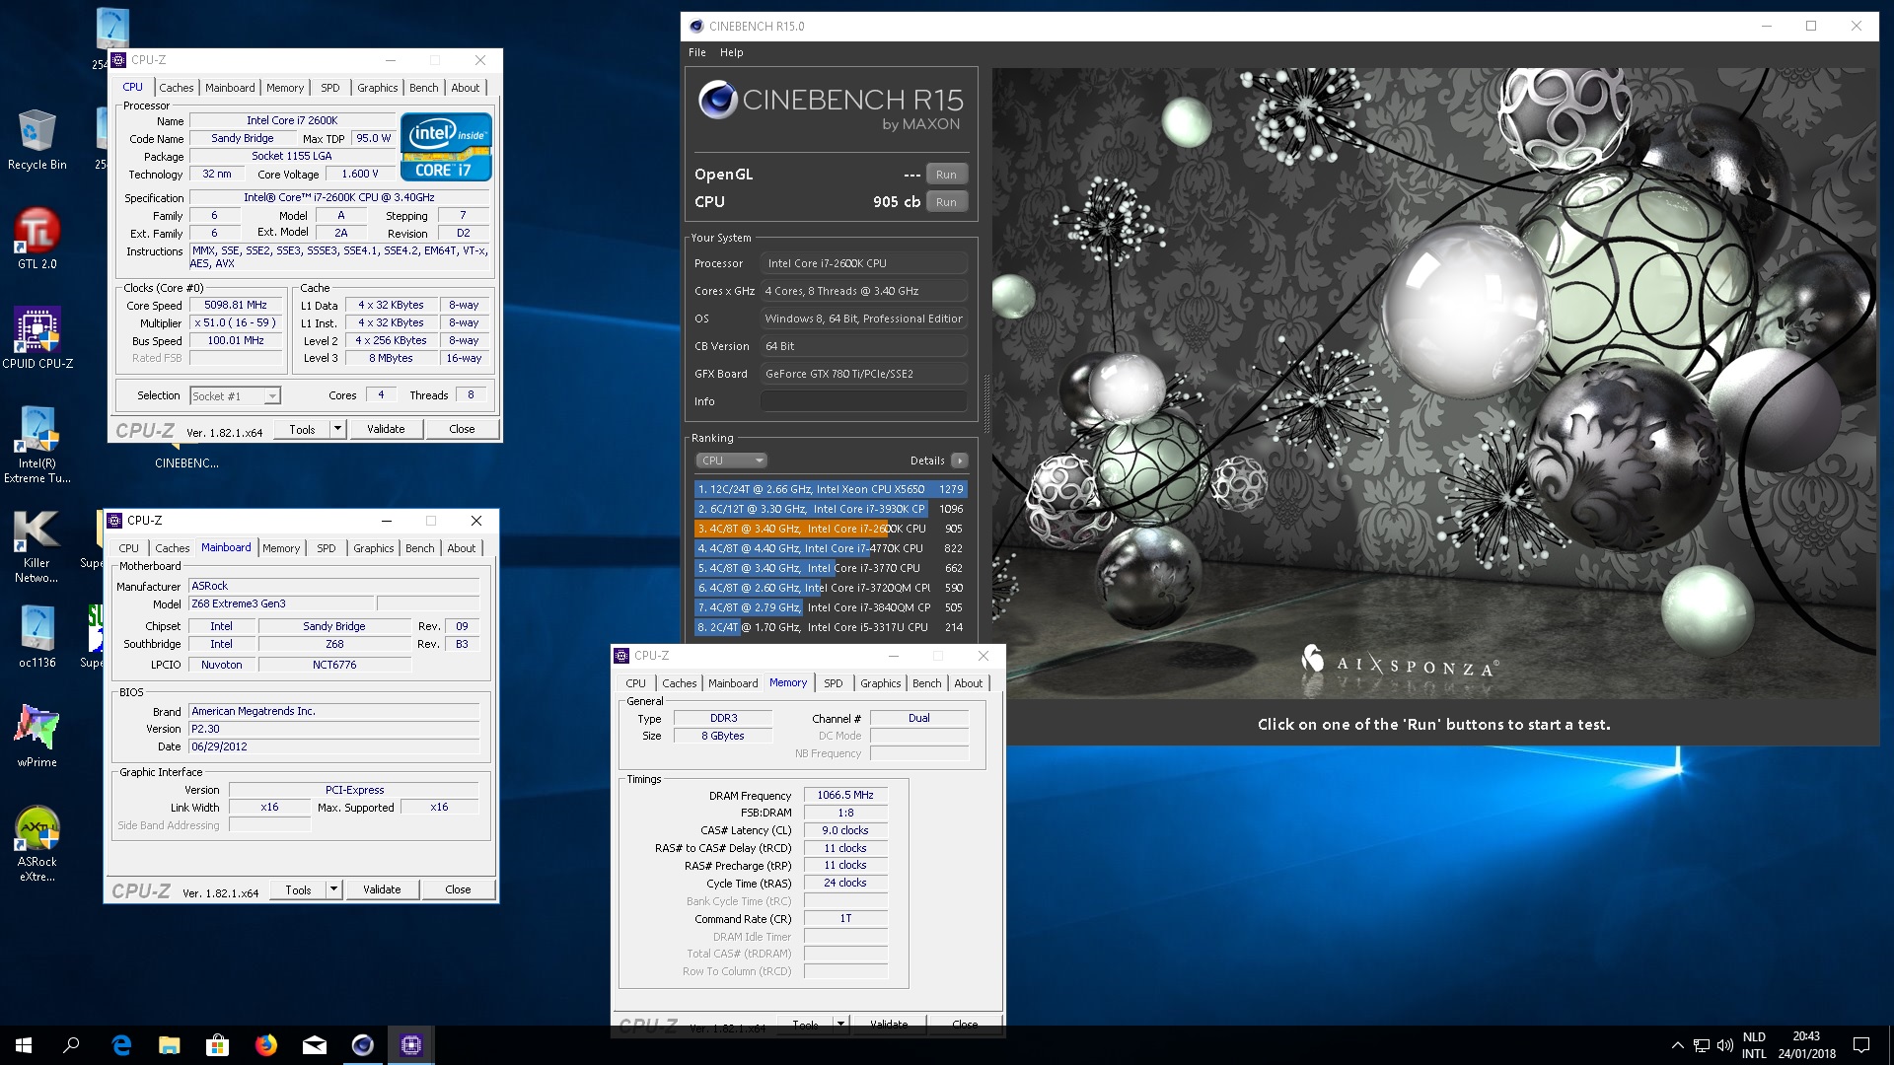Switch to CPU-Z via its taskbar icon

pos(411,1045)
